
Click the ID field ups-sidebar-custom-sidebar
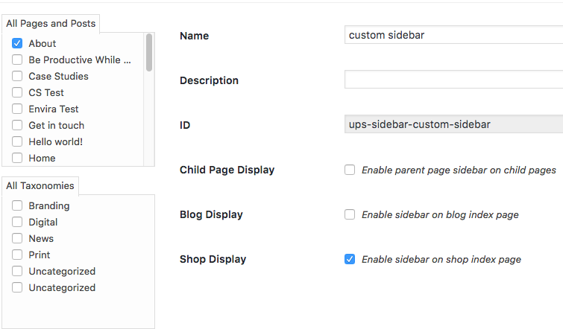[453, 124]
